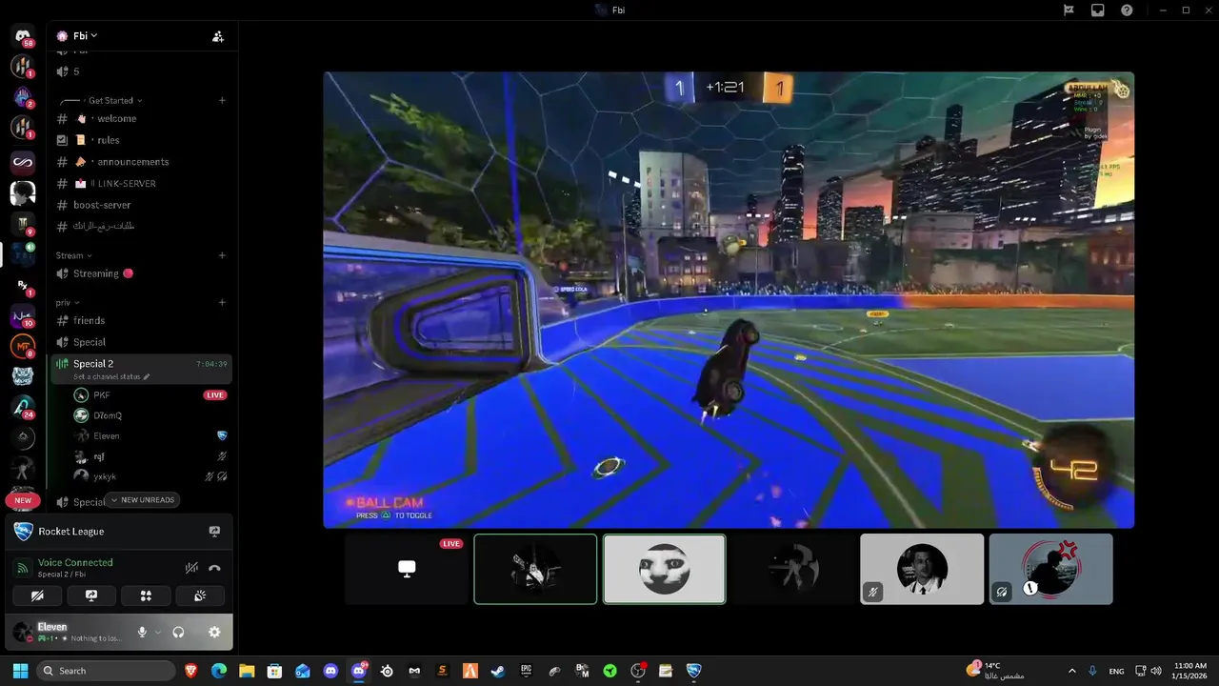Toggle microphone mute in user panel
1219x686 pixels.
click(x=142, y=632)
